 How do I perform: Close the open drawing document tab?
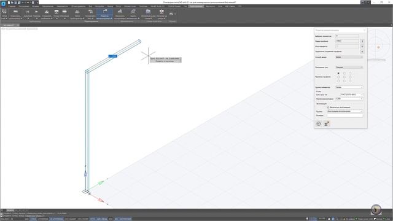click(x=18, y=25)
